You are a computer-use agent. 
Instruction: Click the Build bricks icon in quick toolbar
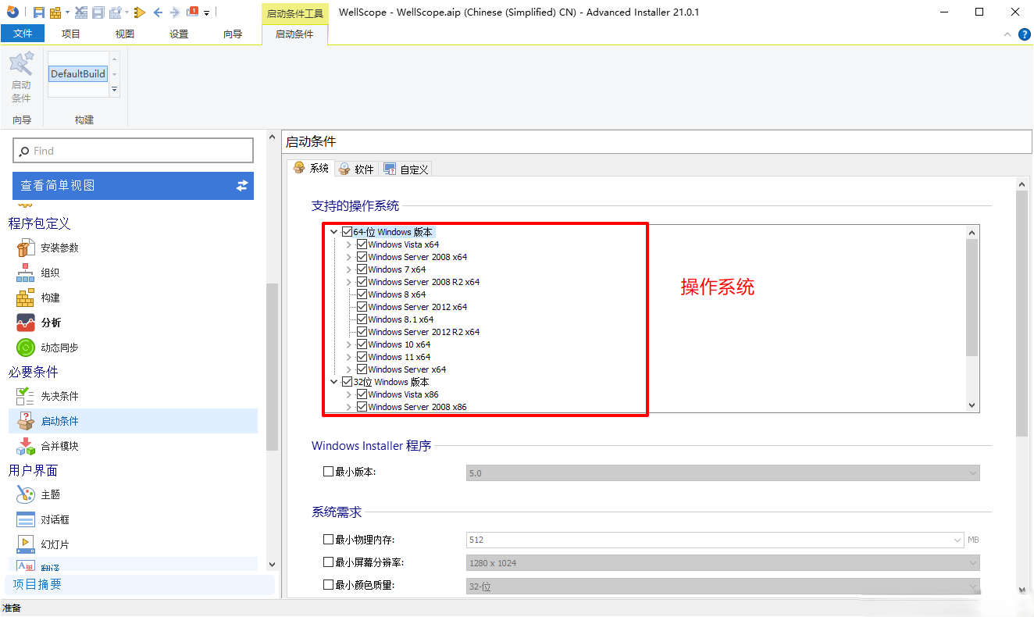[x=55, y=12]
